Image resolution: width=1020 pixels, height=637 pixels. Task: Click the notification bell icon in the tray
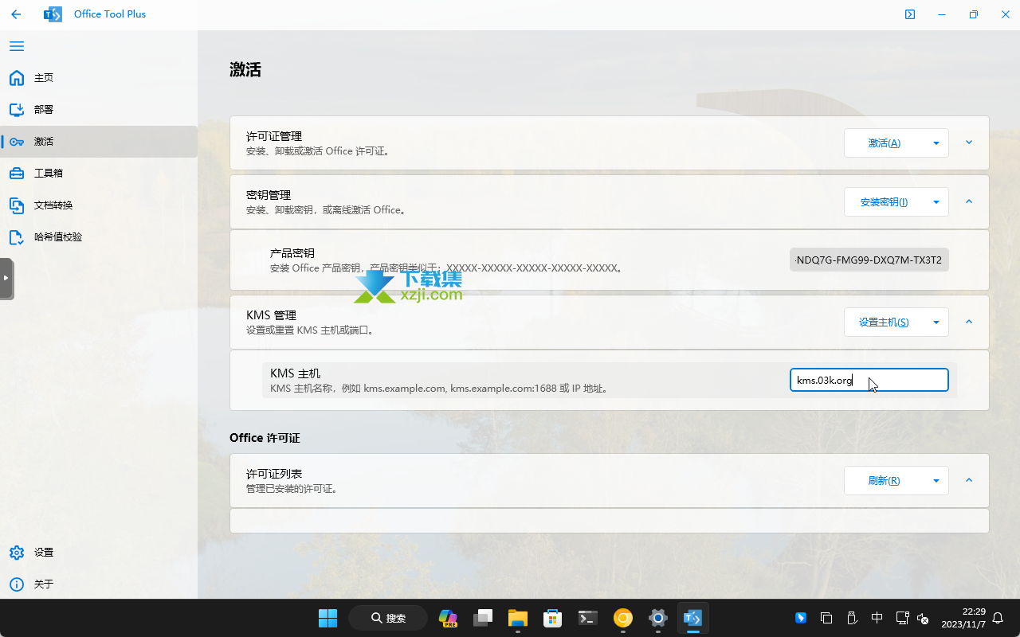click(x=998, y=618)
